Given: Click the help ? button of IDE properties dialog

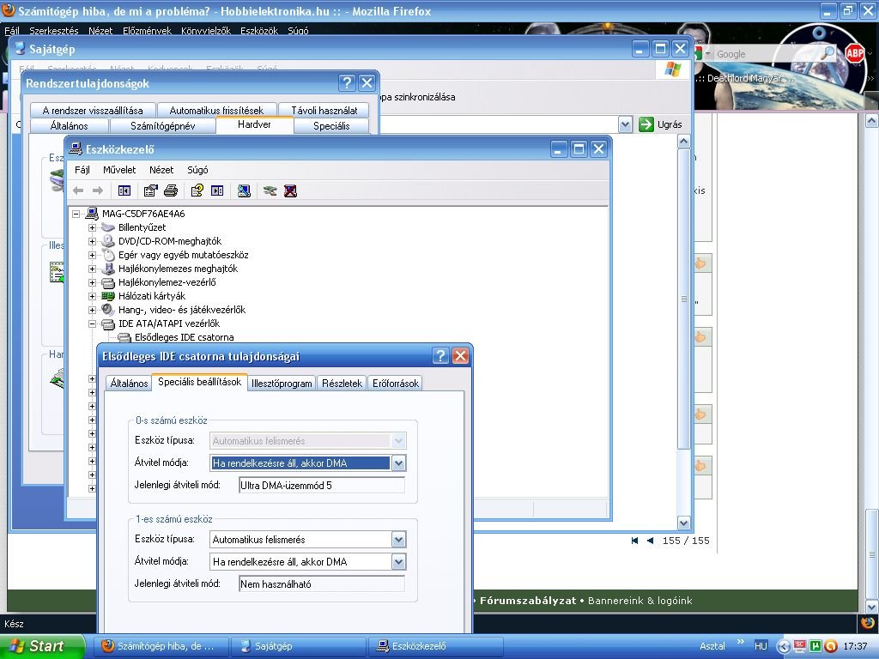Looking at the screenshot, I should (x=440, y=356).
